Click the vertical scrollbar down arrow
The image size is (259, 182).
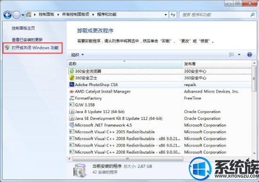[254, 153]
